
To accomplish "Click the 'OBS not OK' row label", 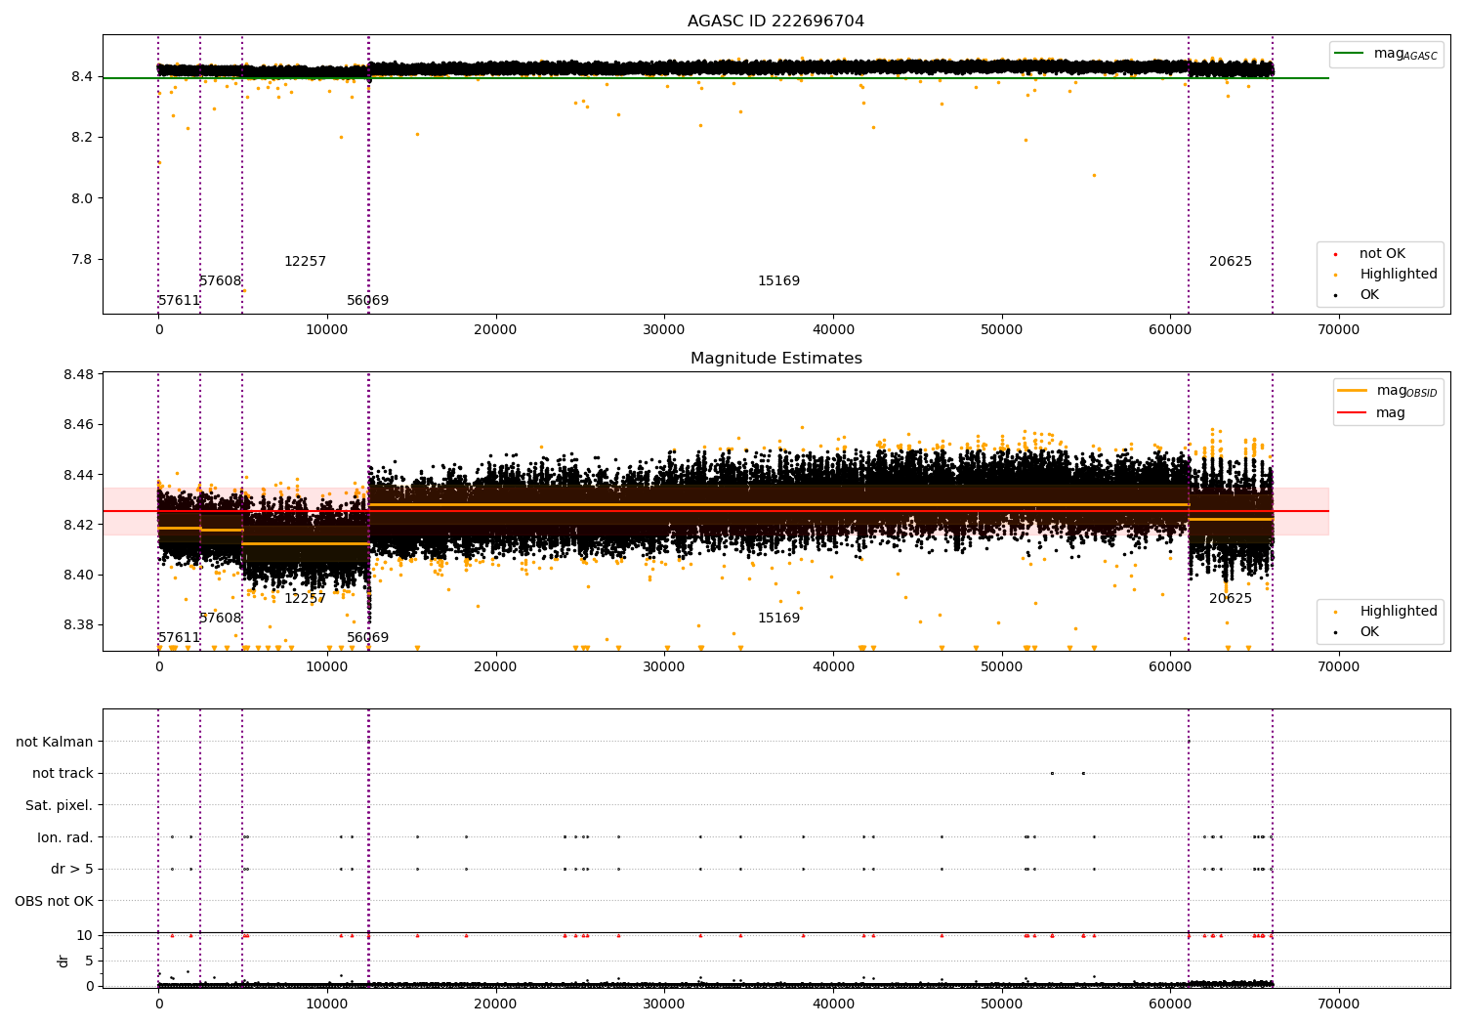I will (x=55, y=901).
